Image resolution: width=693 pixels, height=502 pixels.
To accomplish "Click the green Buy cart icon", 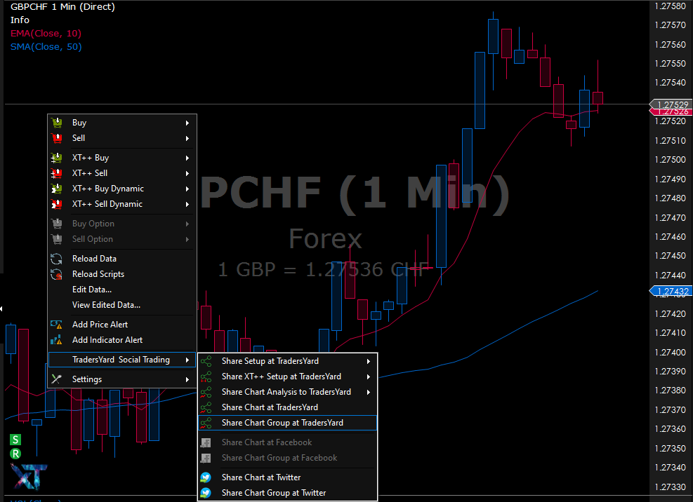I will [57, 123].
